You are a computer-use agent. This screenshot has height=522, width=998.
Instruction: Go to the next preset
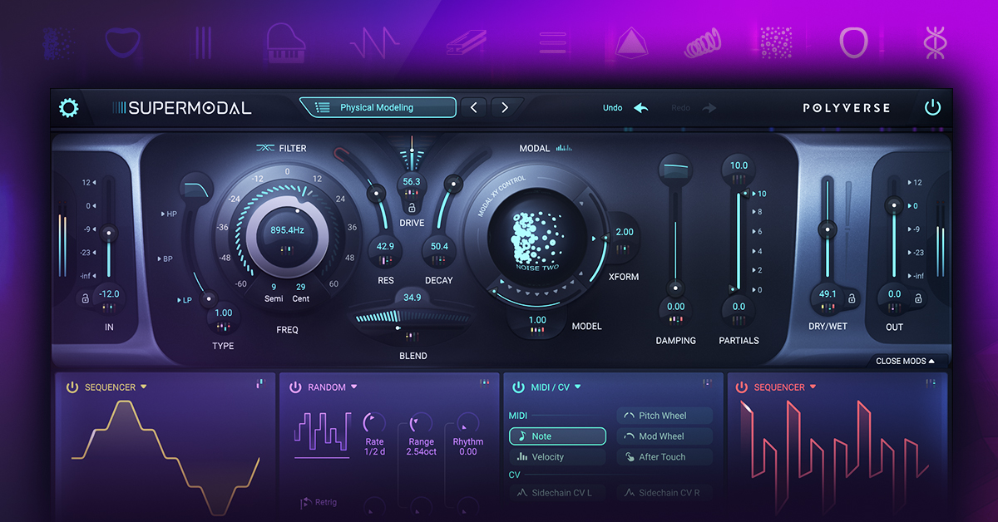tap(504, 107)
